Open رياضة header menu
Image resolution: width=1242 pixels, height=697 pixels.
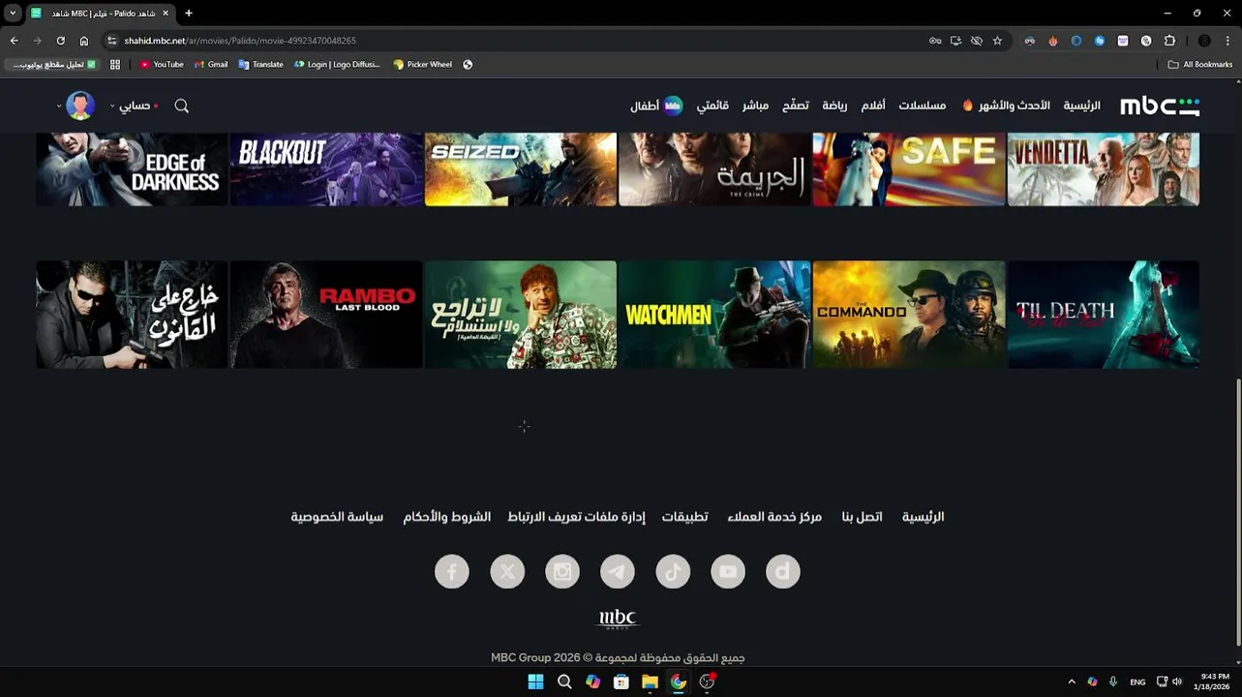tap(834, 106)
